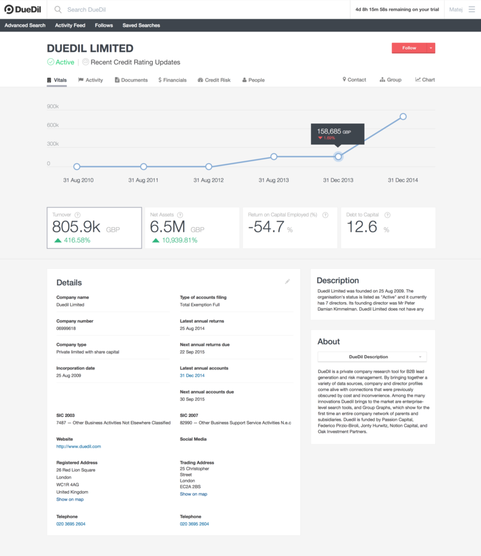
Task: Click the trial time remaining notice
Action: click(397, 9)
